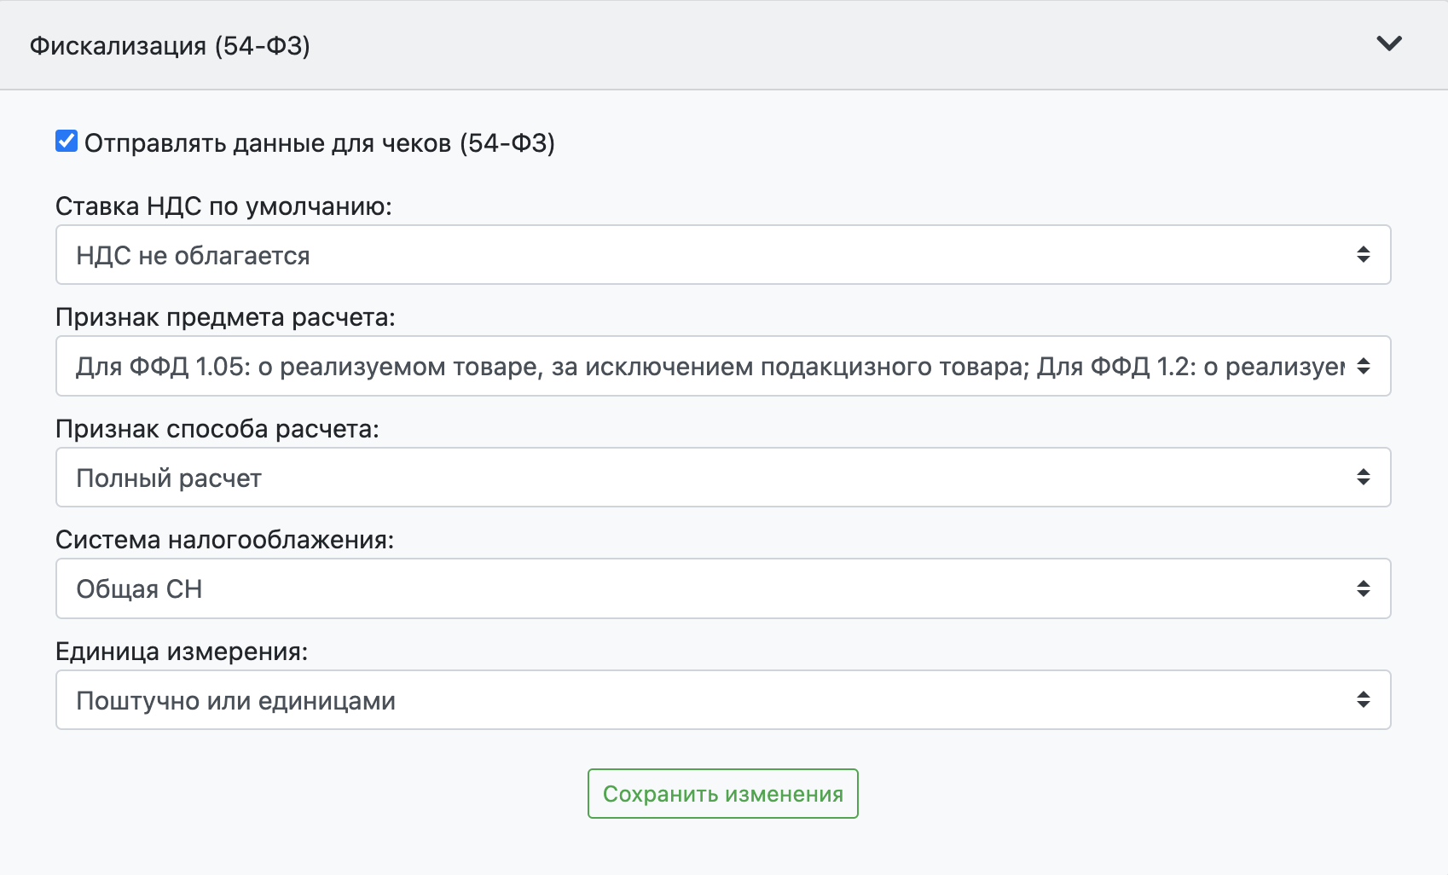Viewport: 1448px width, 875px height.
Task: Collapse the Фискализация (54-ФЗ) section chevron
Action: click(x=1389, y=43)
